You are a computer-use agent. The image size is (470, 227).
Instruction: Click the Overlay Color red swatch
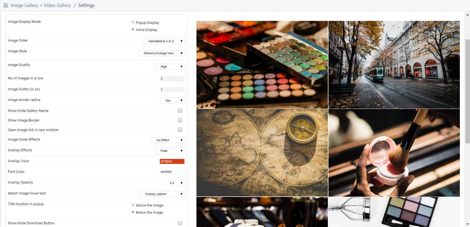tap(172, 161)
